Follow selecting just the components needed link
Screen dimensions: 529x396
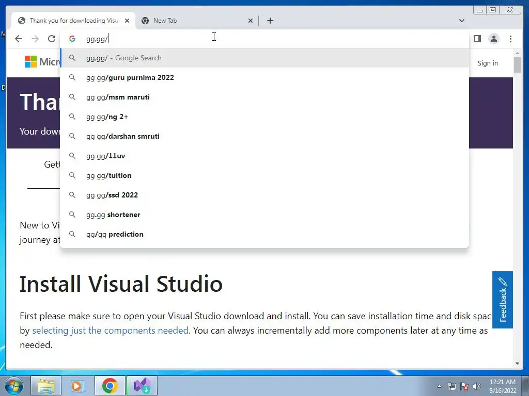pos(110,331)
